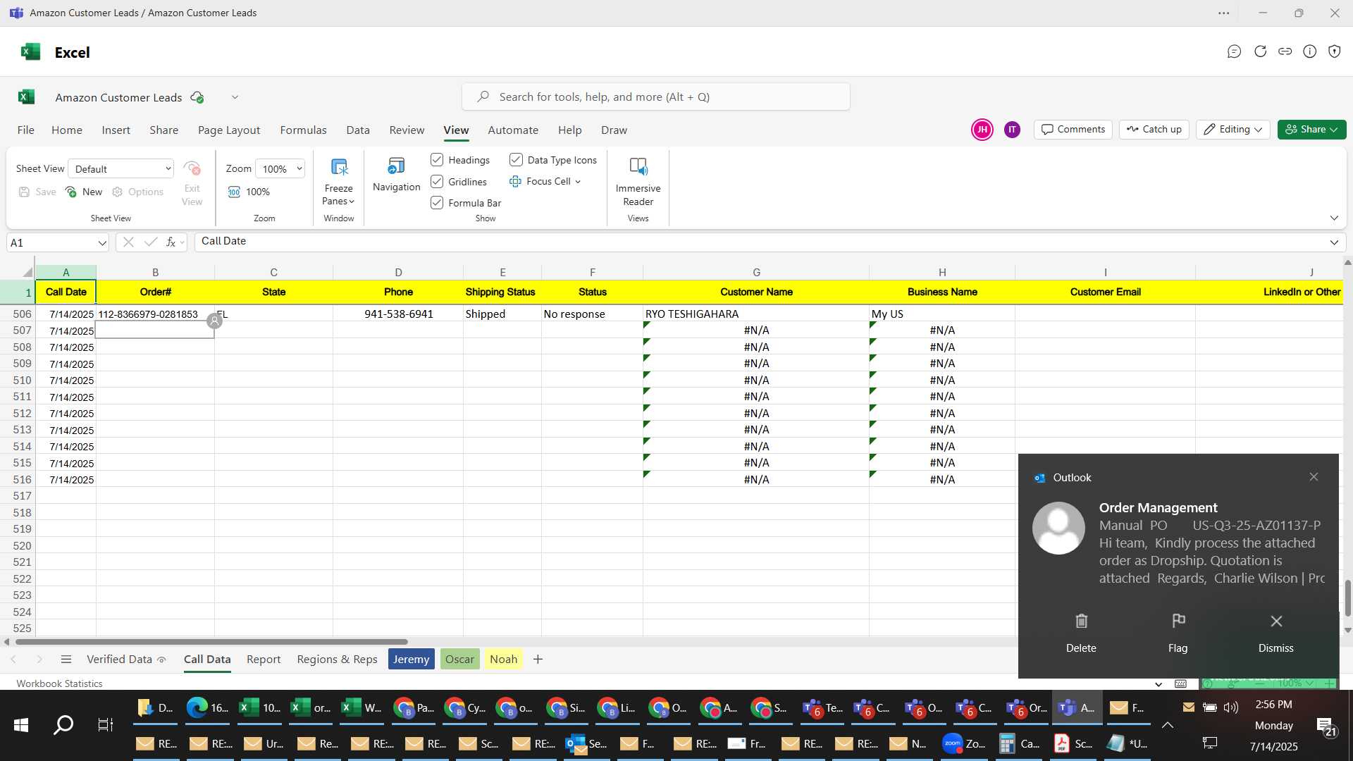
Task: Click the Delete trash icon in notification
Action: 1081,621
